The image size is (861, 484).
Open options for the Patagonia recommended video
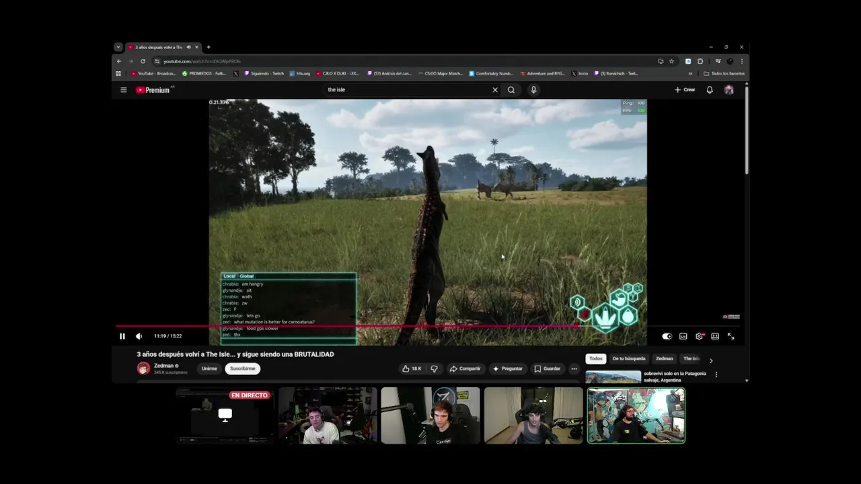(x=716, y=374)
